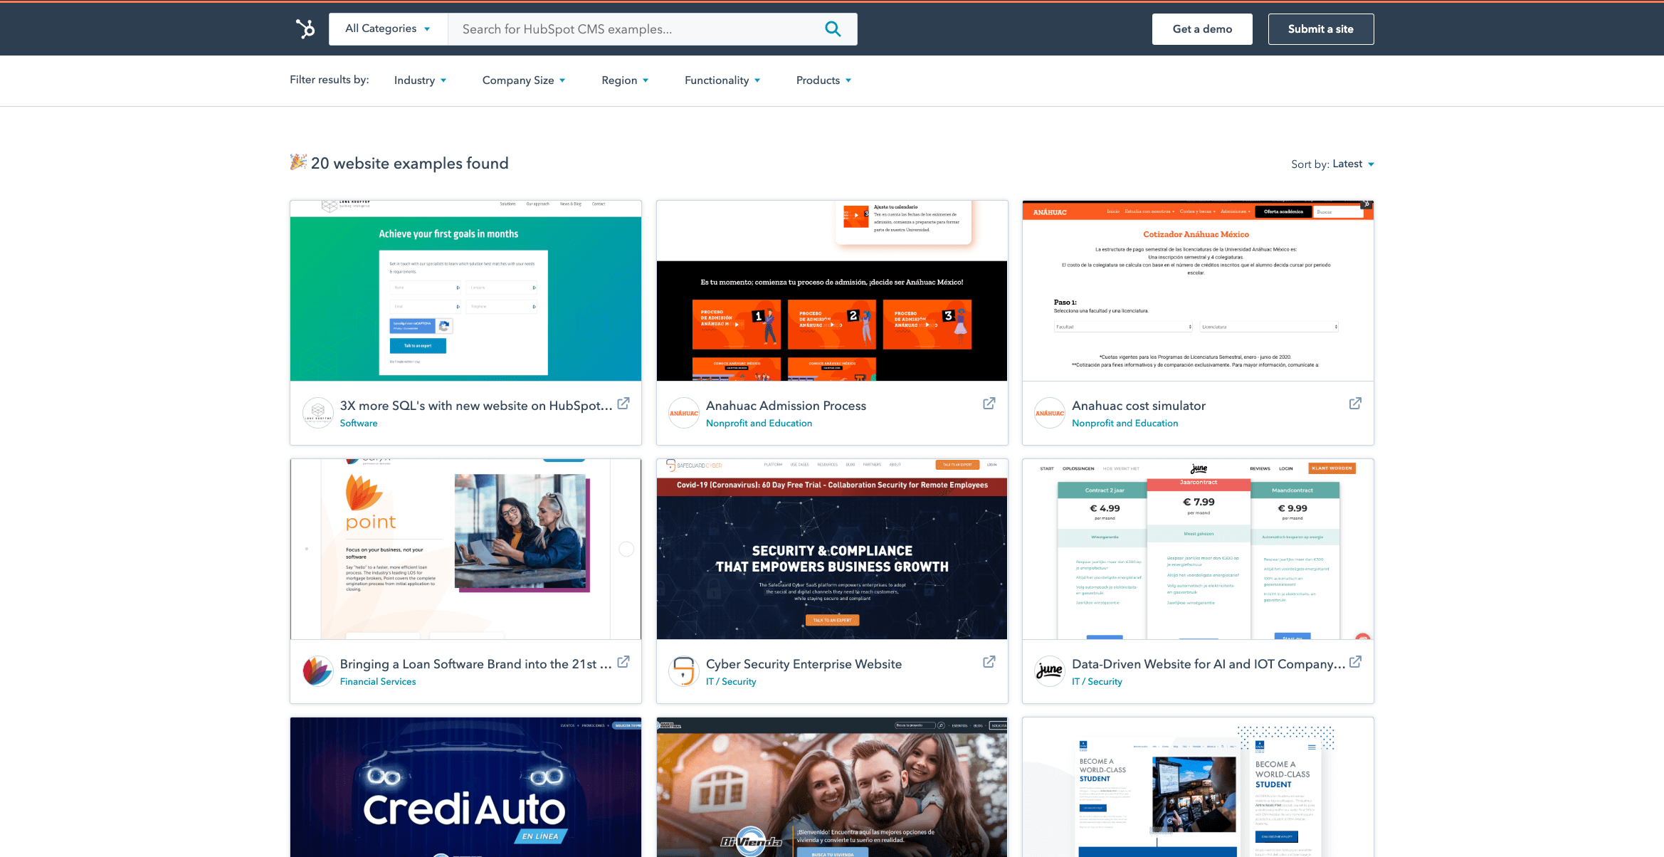Screen dimensions: 1664x857
Task: Open the All Categories dropdown
Action: (388, 29)
